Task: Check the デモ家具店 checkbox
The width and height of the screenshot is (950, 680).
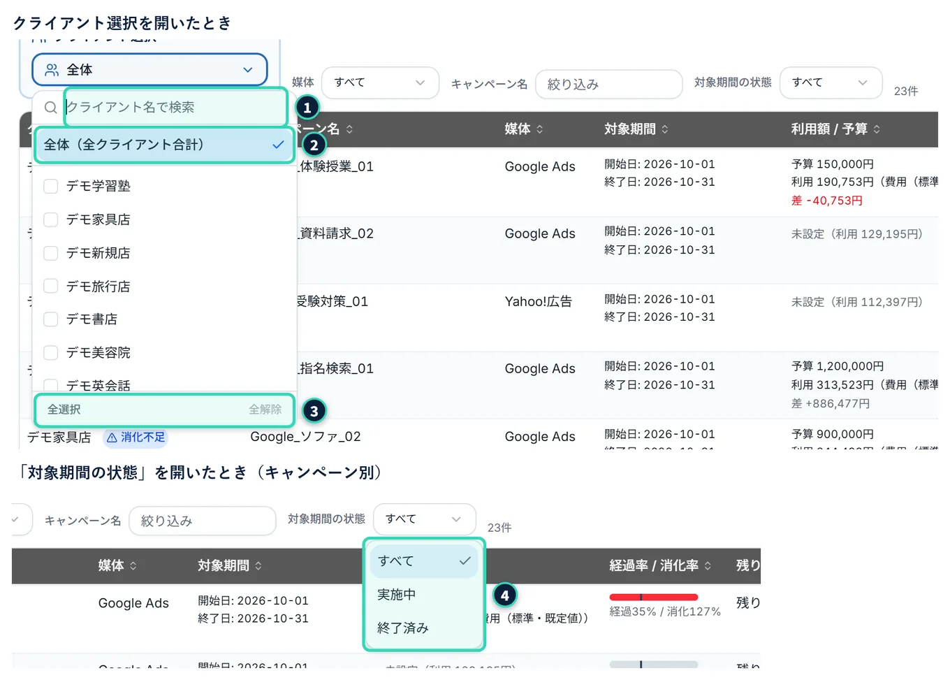Action: pos(50,219)
